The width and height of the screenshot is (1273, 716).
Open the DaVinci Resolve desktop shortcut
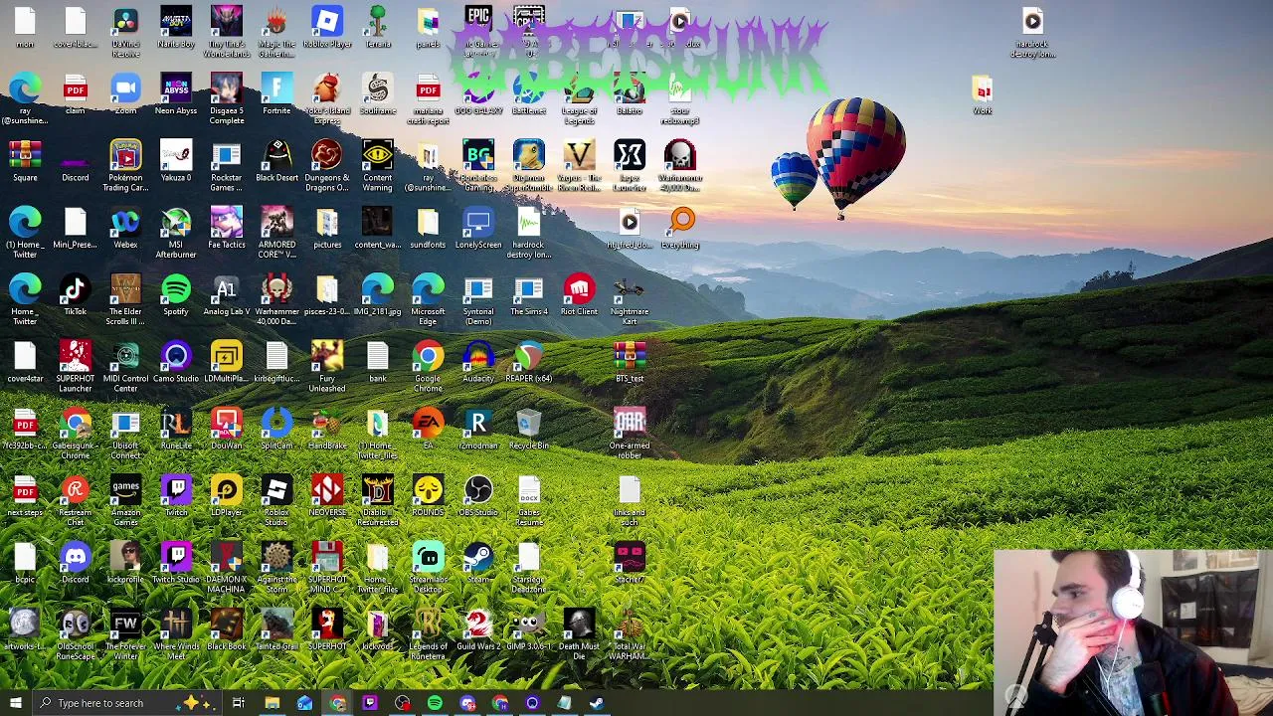point(125,31)
